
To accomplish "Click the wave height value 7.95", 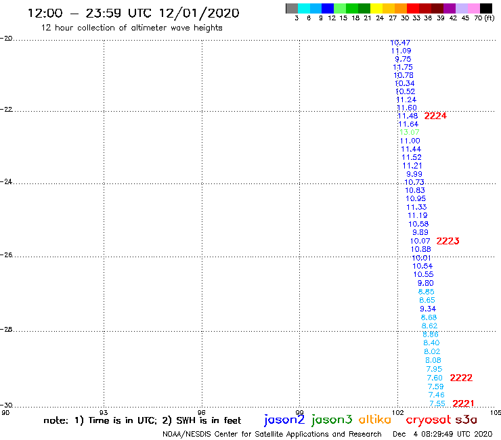I will pyautogui.click(x=434, y=369).
